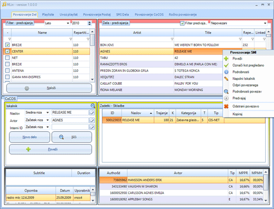Switch to the Povezovanje CoCOS tab

149,15
